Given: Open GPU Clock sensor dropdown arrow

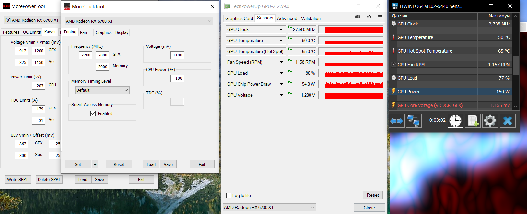Looking at the screenshot, I should (x=281, y=29).
